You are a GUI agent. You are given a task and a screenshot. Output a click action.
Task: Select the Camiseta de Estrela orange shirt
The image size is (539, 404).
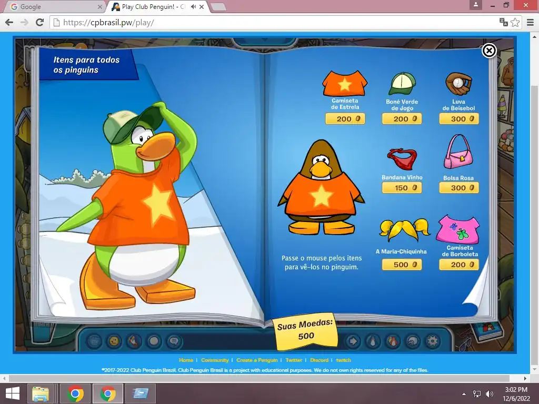coord(345,83)
